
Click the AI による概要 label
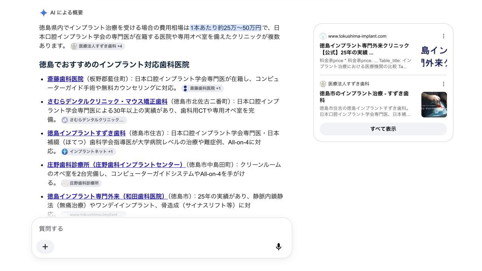pos(67,13)
